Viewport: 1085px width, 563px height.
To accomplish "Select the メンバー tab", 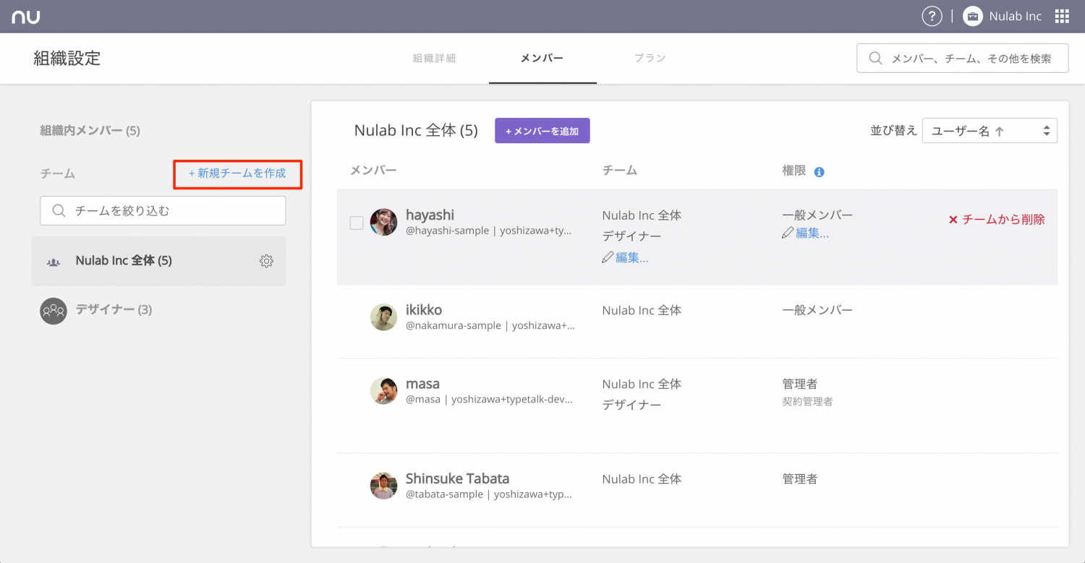I will (542, 59).
